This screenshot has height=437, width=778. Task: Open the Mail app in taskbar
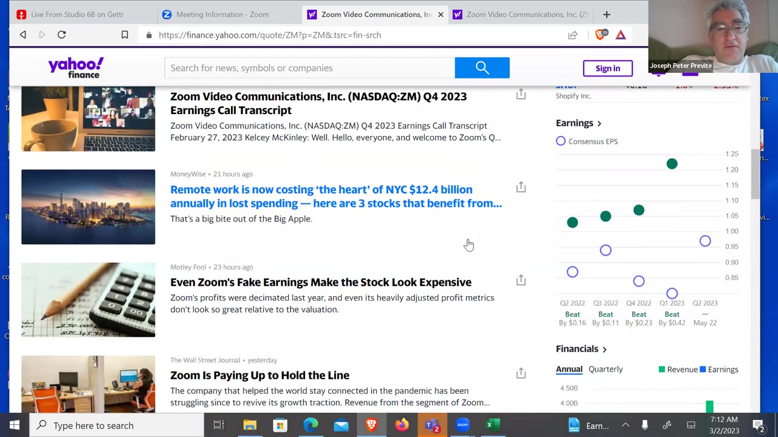[x=341, y=425]
